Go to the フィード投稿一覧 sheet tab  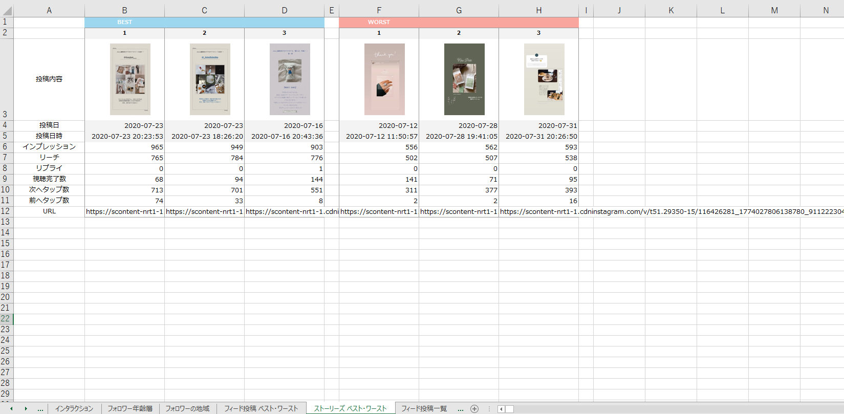[424, 408]
